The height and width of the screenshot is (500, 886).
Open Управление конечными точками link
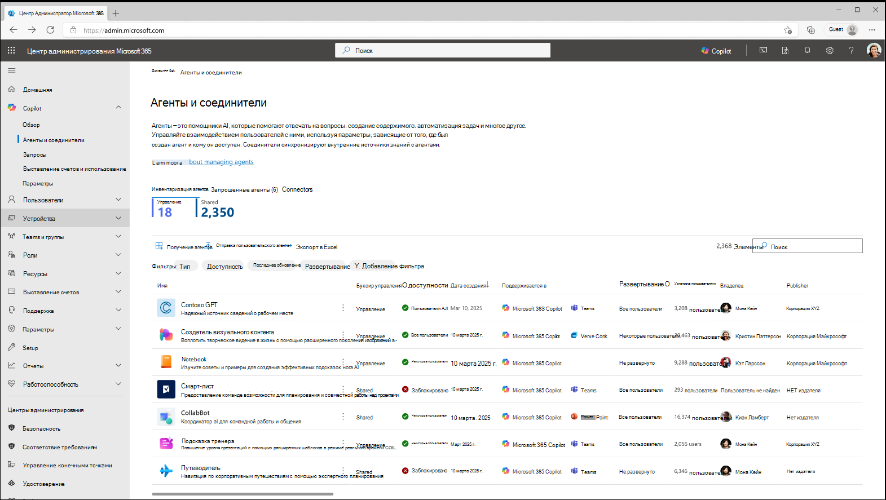point(67,465)
